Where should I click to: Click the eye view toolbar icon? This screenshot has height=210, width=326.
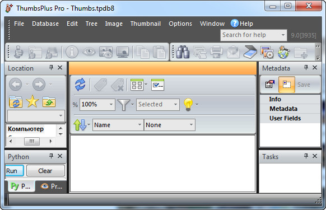click(89, 52)
